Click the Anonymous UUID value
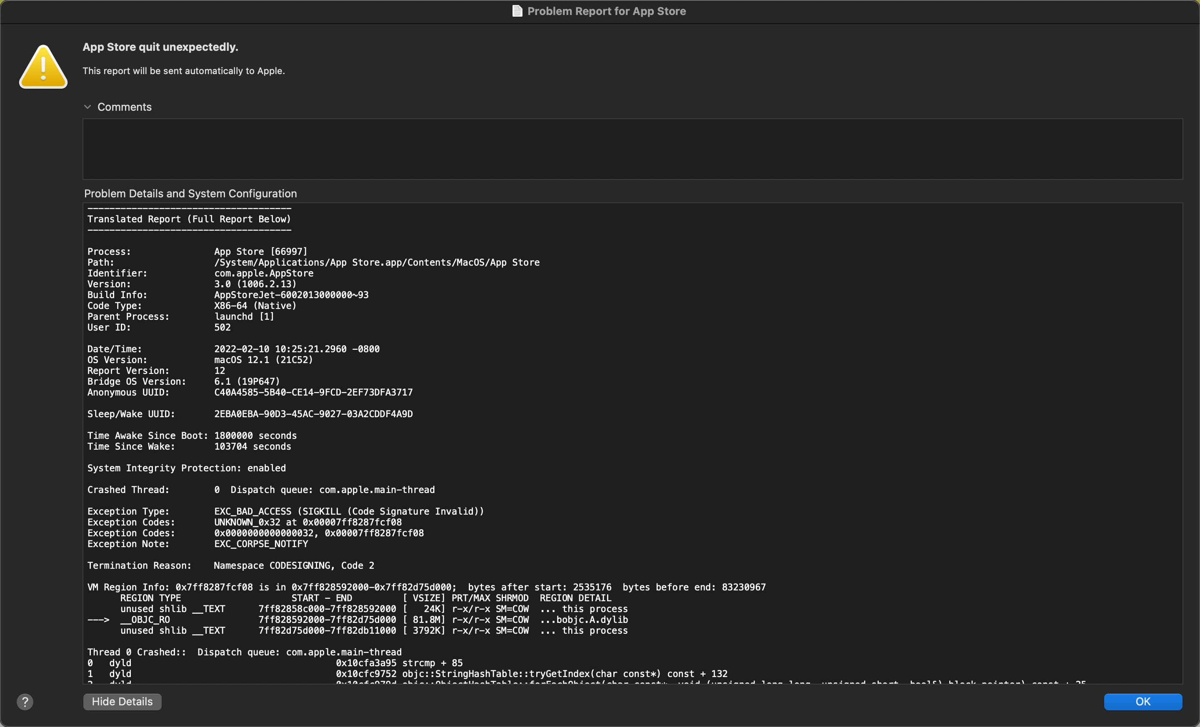 pyautogui.click(x=313, y=392)
